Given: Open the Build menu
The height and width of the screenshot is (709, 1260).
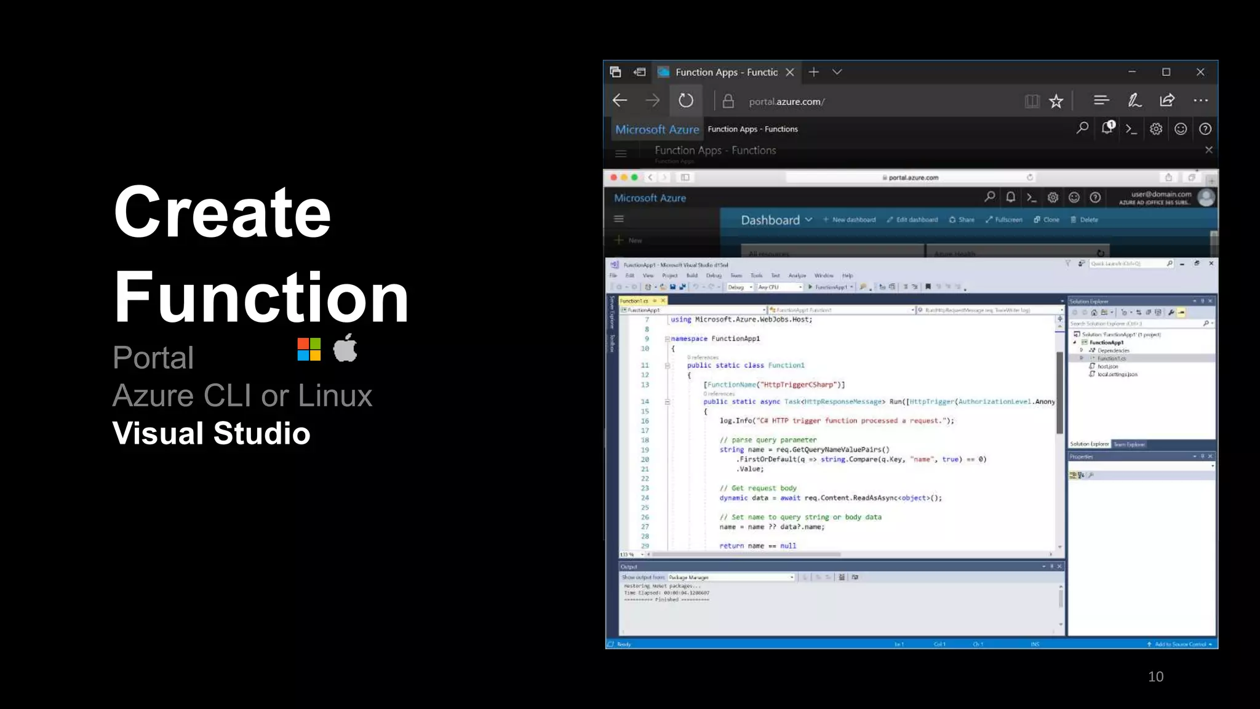Looking at the screenshot, I should coord(692,276).
